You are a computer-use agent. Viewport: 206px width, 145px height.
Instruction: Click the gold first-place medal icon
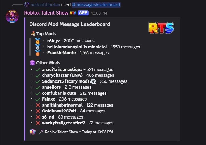[38, 41]
